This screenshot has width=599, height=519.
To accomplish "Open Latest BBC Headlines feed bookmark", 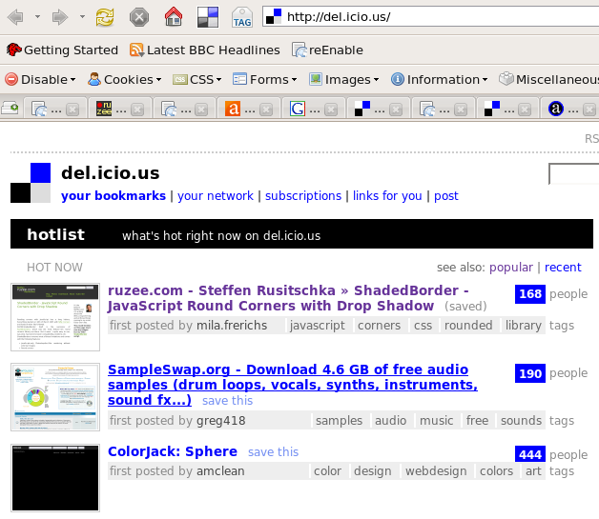I will pyautogui.click(x=205, y=50).
